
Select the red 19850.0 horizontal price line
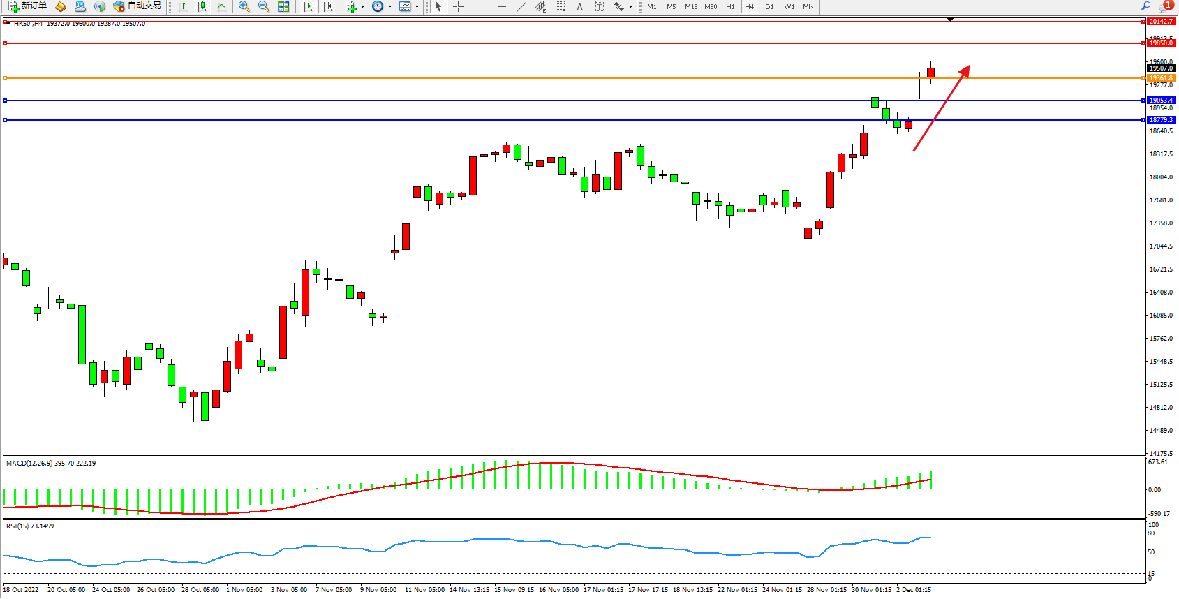[558, 43]
